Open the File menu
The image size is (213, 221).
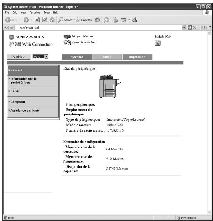coord(7,12)
